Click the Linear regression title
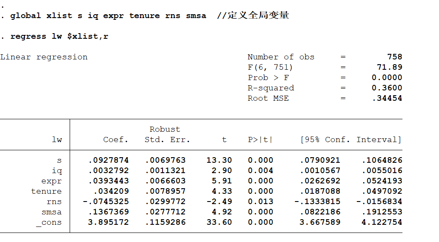 click(x=44, y=57)
